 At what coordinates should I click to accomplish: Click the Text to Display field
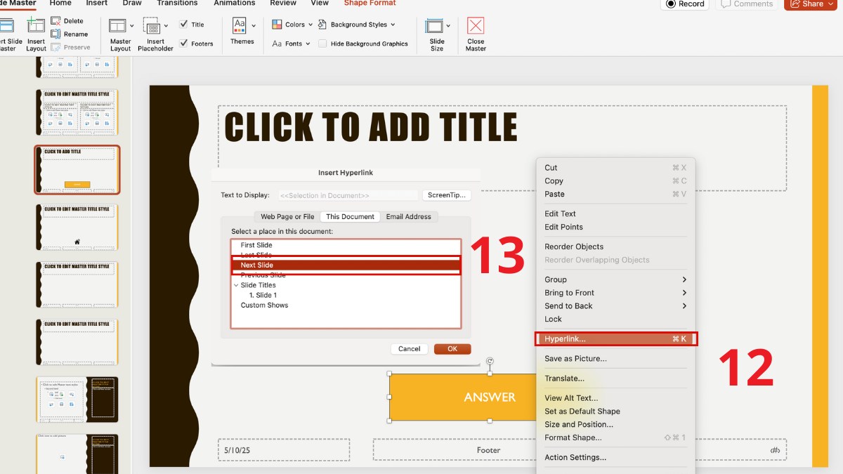348,195
